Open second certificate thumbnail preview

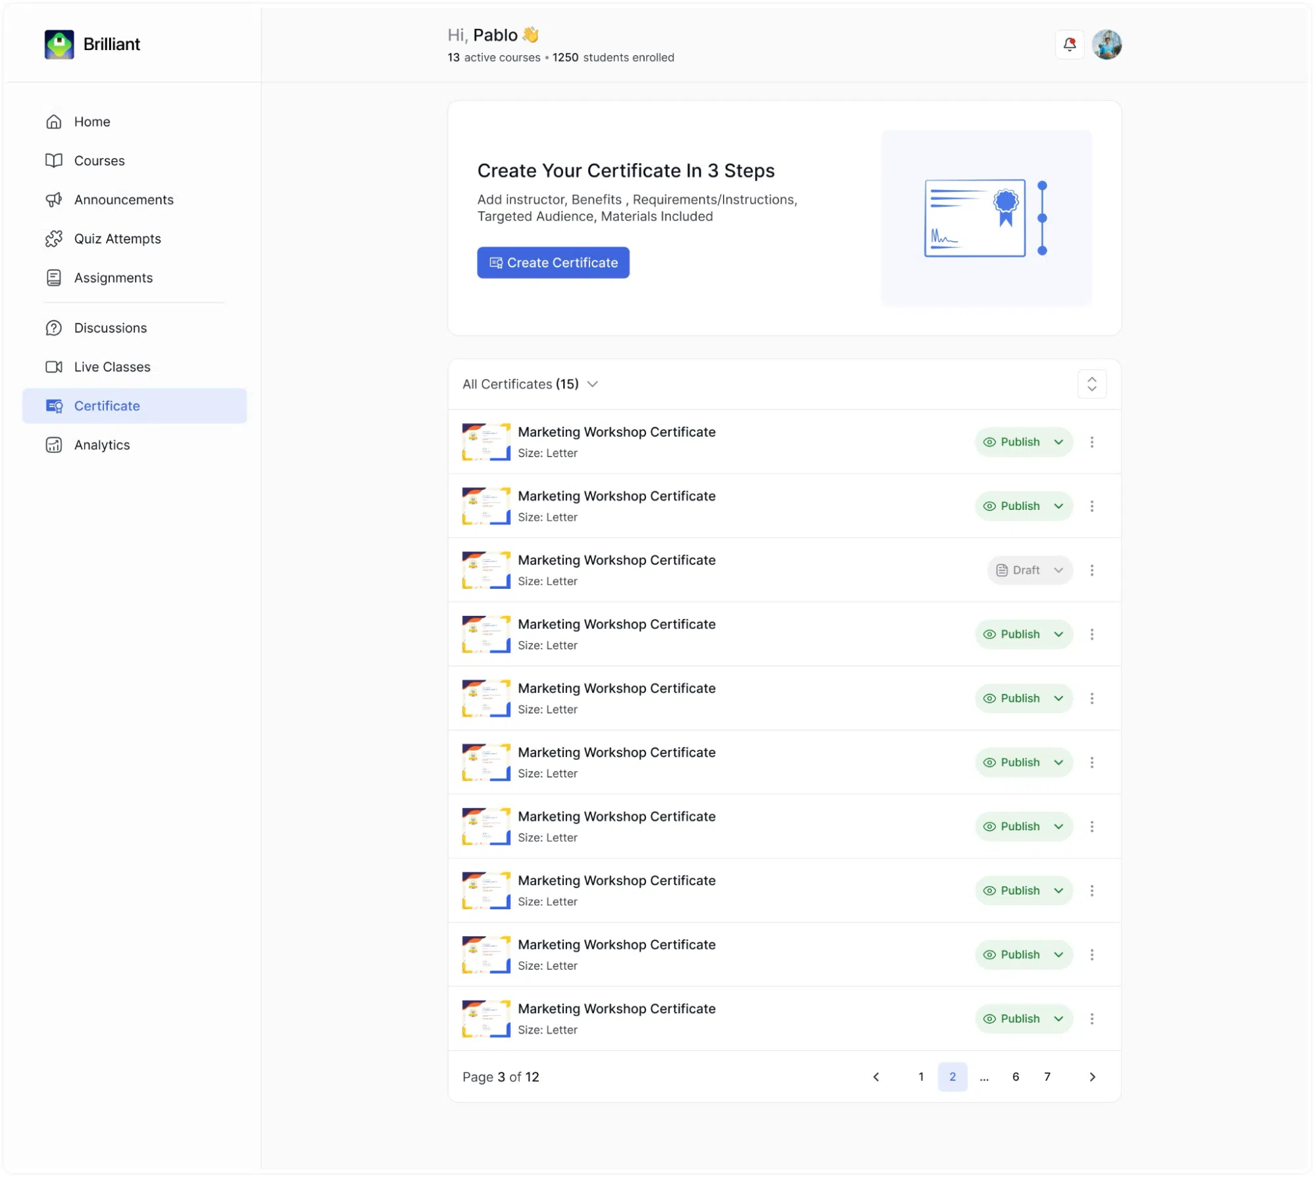486,506
